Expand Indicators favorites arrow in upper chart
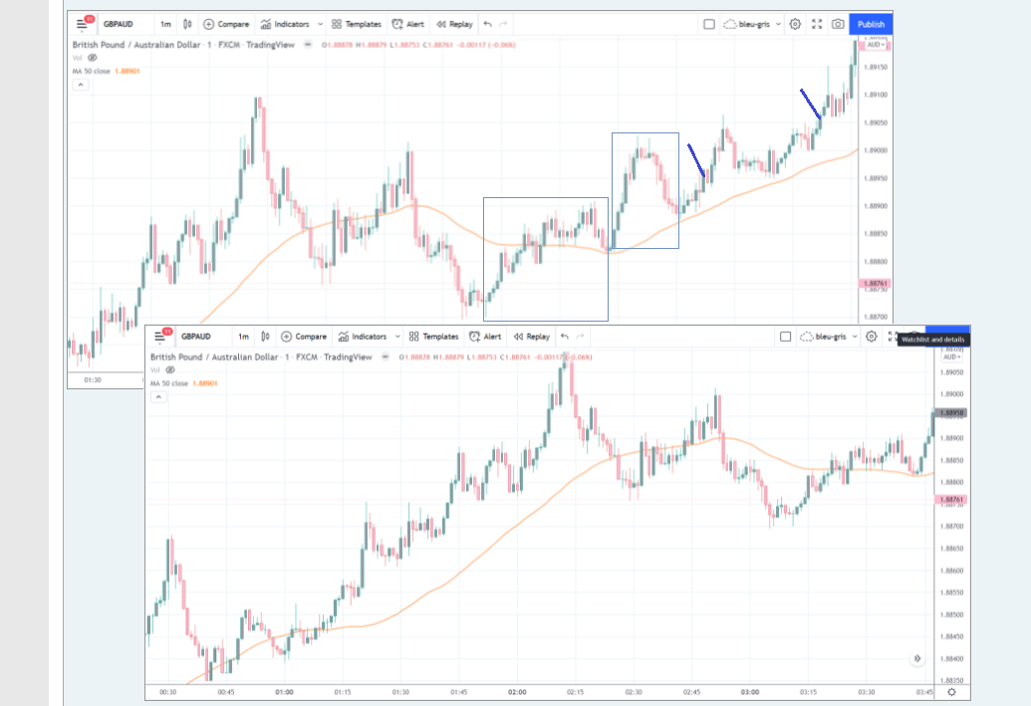This screenshot has height=706, width=1031. point(320,24)
